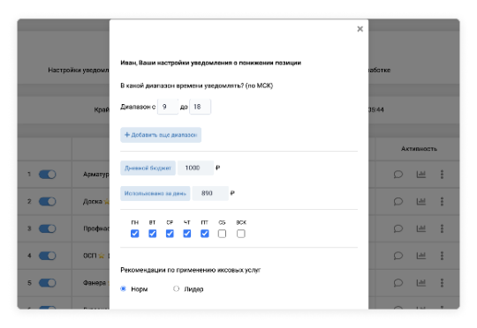Close the notification settings dialog
477x328 pixels.
coord(360,29)
